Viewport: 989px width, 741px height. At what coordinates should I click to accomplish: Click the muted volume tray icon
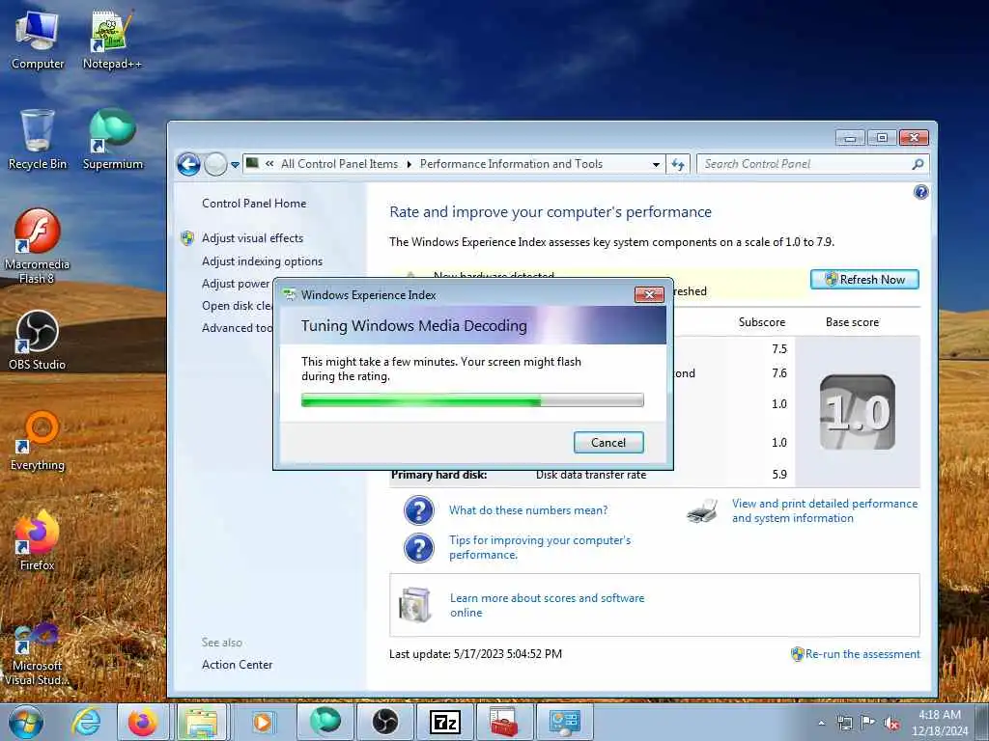(x=891, y=724)
